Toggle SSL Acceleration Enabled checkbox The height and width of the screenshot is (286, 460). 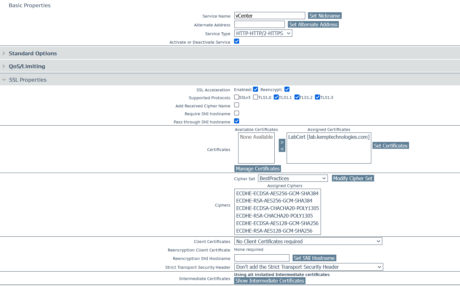(255, 89)
